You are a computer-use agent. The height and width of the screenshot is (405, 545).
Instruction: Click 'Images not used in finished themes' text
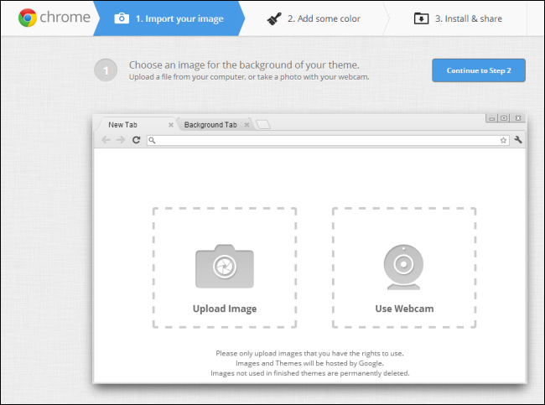click(x=309, y=373)
